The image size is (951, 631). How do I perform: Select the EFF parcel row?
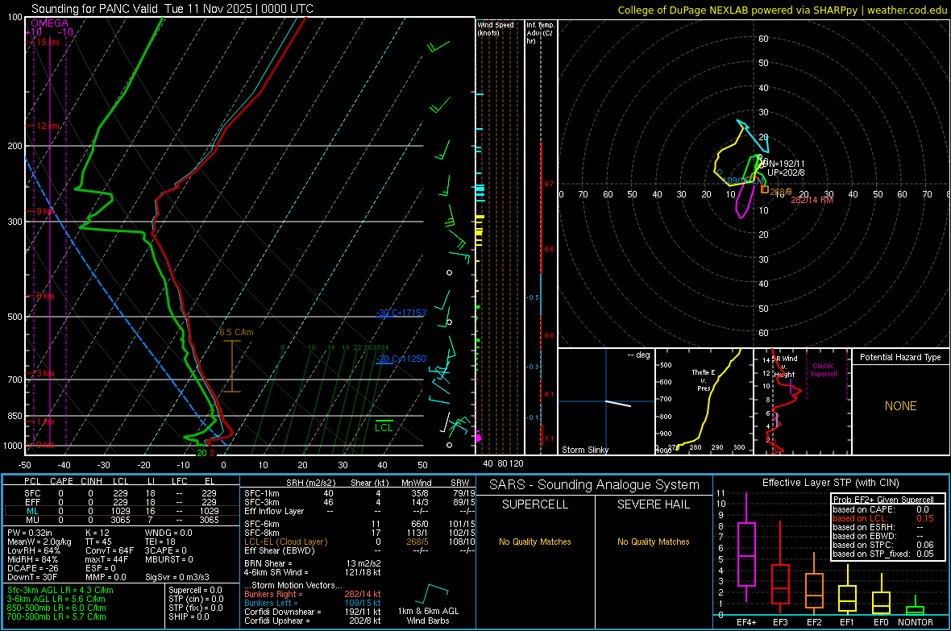121,502
